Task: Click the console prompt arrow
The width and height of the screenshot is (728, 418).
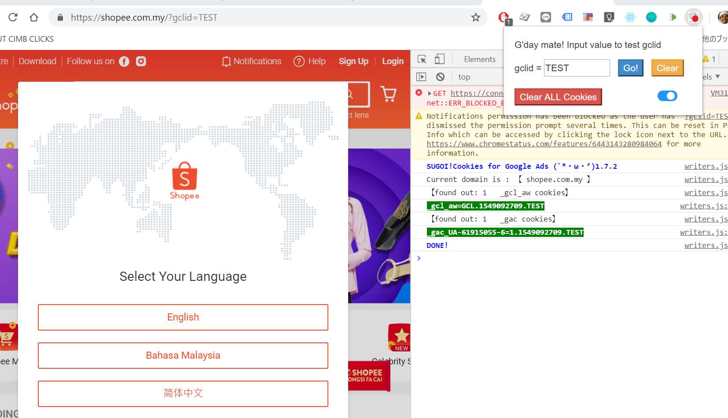Action: click(419, 258)
